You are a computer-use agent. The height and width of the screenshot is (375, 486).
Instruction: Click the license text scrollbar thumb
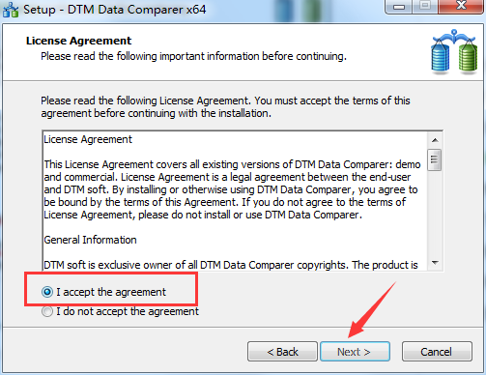coord(434,159)
